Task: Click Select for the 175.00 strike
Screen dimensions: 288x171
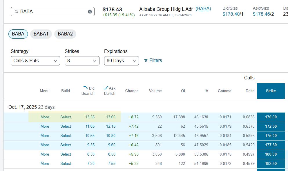Action: [66, 136]
